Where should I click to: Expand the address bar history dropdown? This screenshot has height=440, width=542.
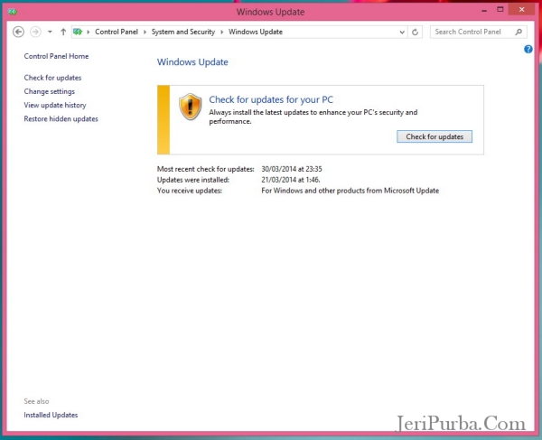(402, 33)
